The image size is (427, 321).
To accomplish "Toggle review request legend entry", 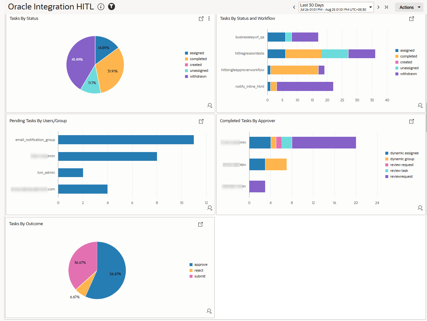I will (399, 165).
